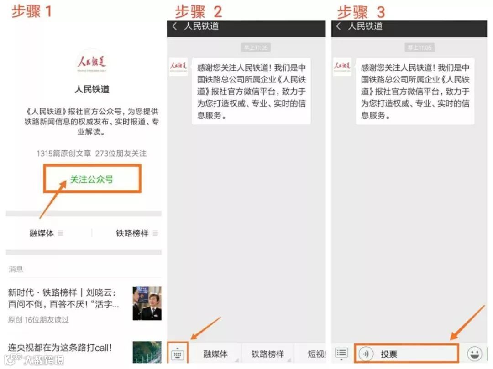Open 铁路榜样 menu in step 2 chat
Image resolution: width=493 pixels, height=369 pixels.
coord(267,354)
